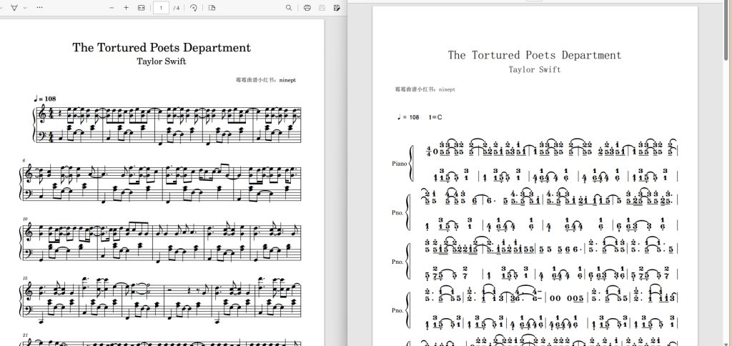Click the Piano instrument label

[400, 163]
